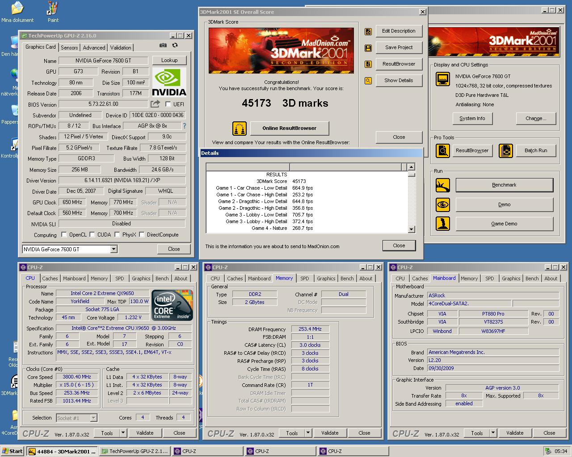Click the Details list scroll up arrow

pyautogui.click(x=412, y=167)
